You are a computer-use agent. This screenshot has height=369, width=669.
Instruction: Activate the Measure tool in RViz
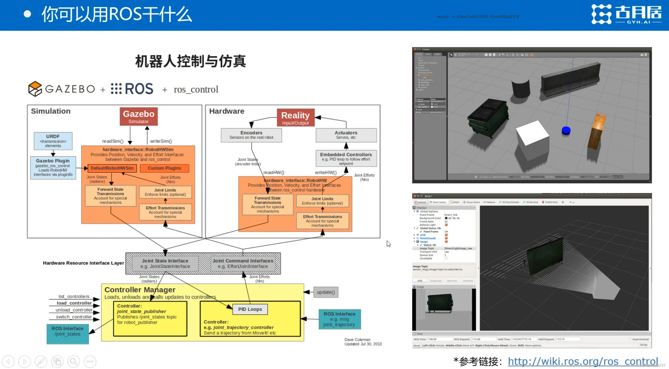pyautogui.click(x=489, y=202)
